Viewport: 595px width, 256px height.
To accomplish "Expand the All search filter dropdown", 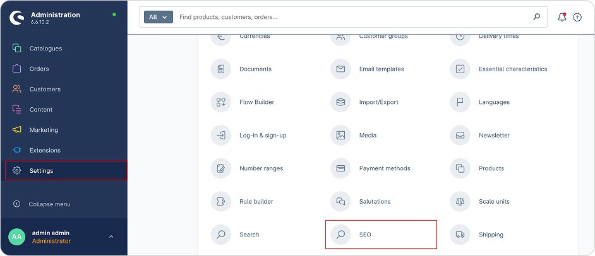I will click(158, 17).
